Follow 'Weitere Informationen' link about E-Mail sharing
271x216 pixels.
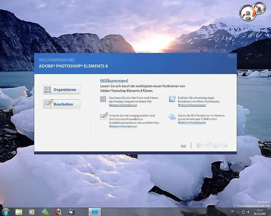192,123
